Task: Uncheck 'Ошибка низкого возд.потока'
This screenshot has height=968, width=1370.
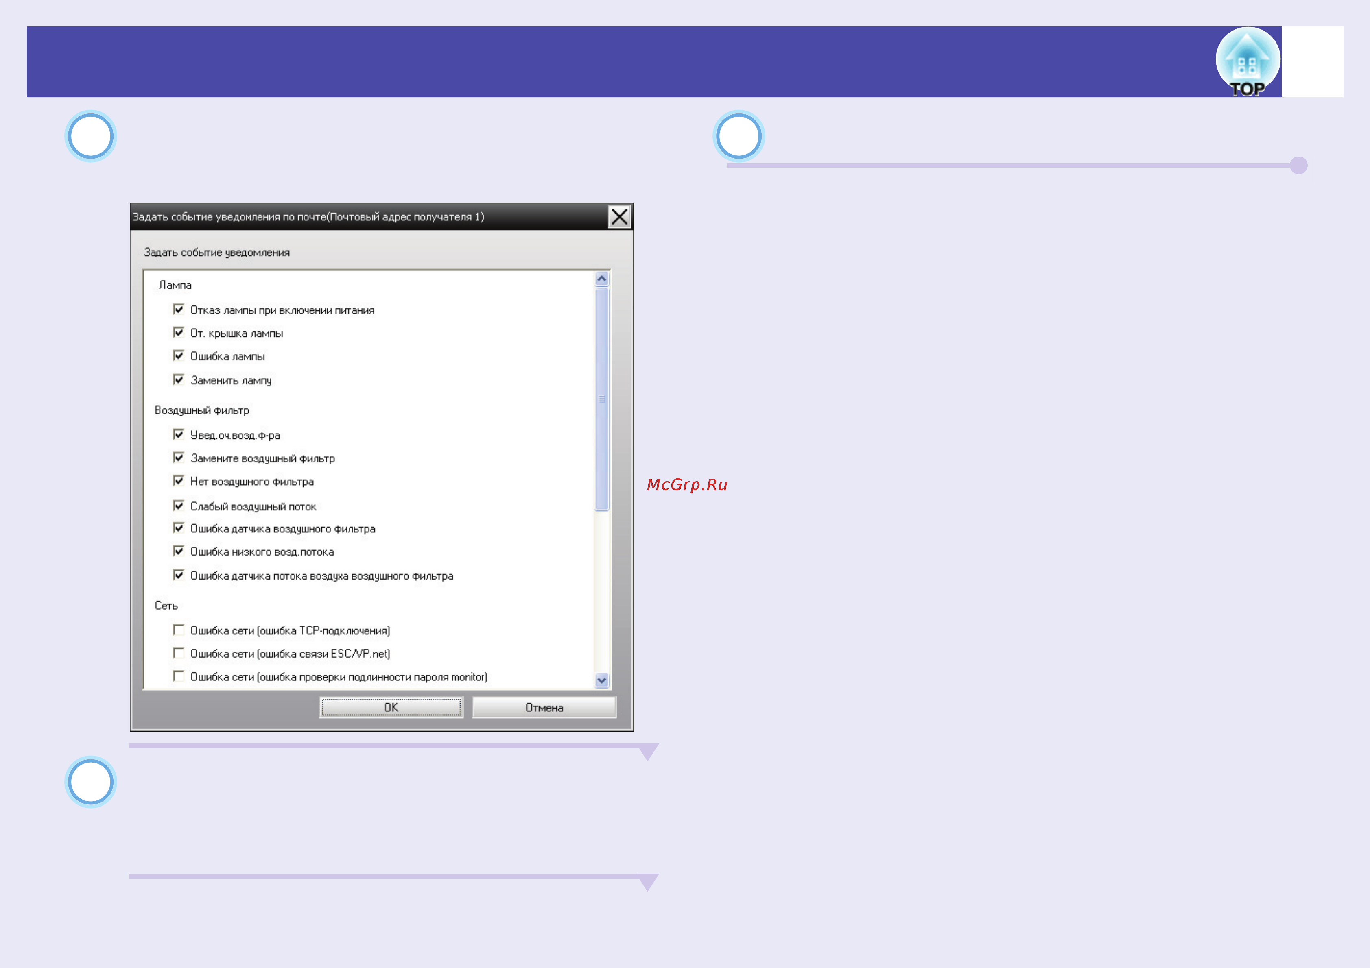Action: pos(178,551)
